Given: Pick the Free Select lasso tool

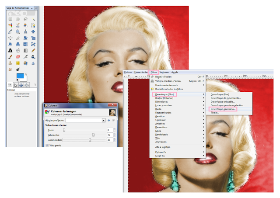Looking at the screenshot, I should click(x=25, y=19).
